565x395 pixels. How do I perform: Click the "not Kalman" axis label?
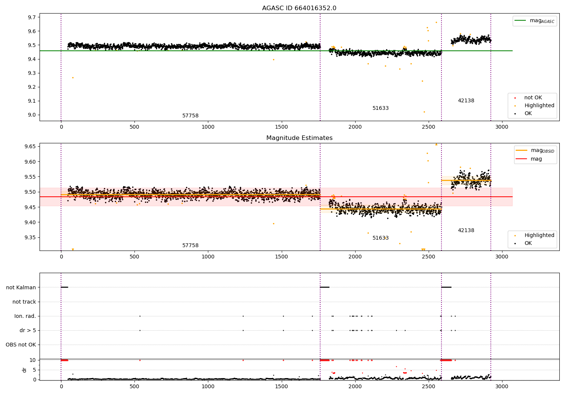[21, 287]
